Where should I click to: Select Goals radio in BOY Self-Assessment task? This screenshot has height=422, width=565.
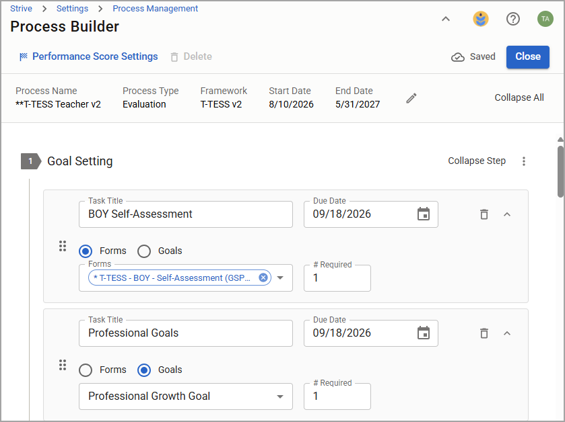coord(143,251)
